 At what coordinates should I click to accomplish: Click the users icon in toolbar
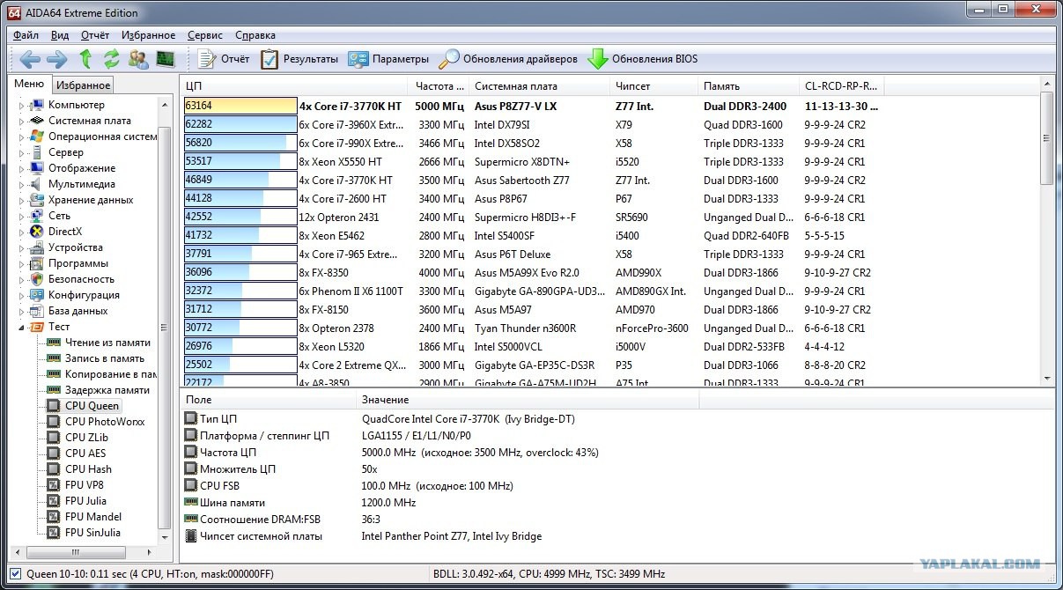click(138, 59)
